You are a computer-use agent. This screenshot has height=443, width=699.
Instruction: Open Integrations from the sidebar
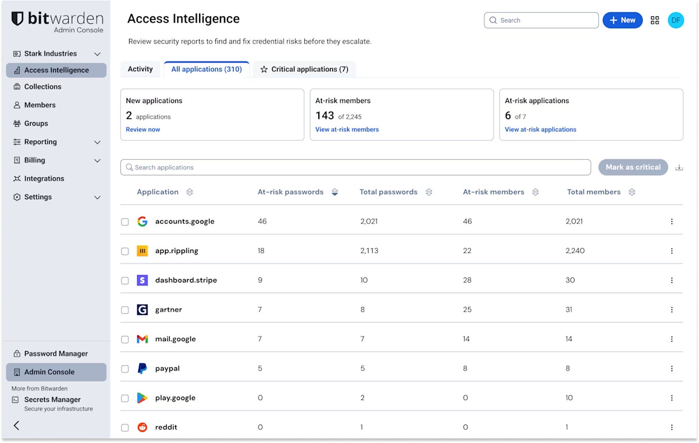[44, 178]
